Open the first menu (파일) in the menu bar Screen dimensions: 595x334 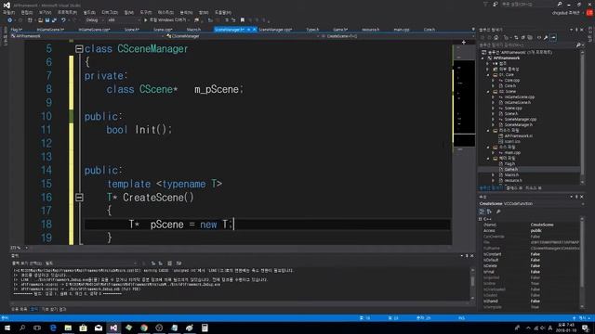pyautogui.click(x=8, y=12)
